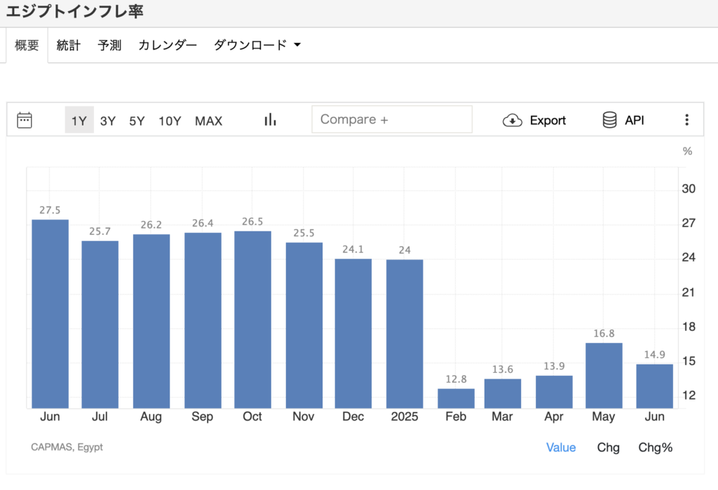Viewport: 718px width, 490px height.
Task: Switch to the 統計 tab
Action: click(68, 43)
